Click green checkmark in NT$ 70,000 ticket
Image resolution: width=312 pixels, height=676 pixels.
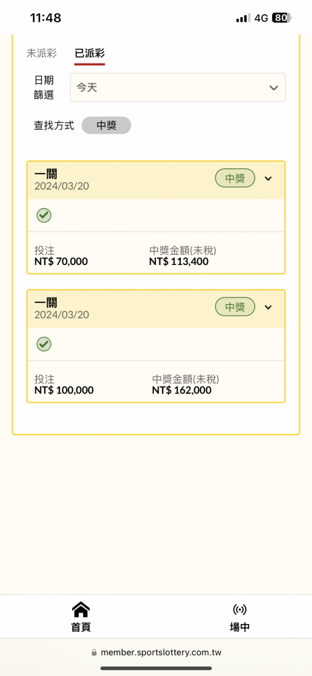(x=44, y=215)
